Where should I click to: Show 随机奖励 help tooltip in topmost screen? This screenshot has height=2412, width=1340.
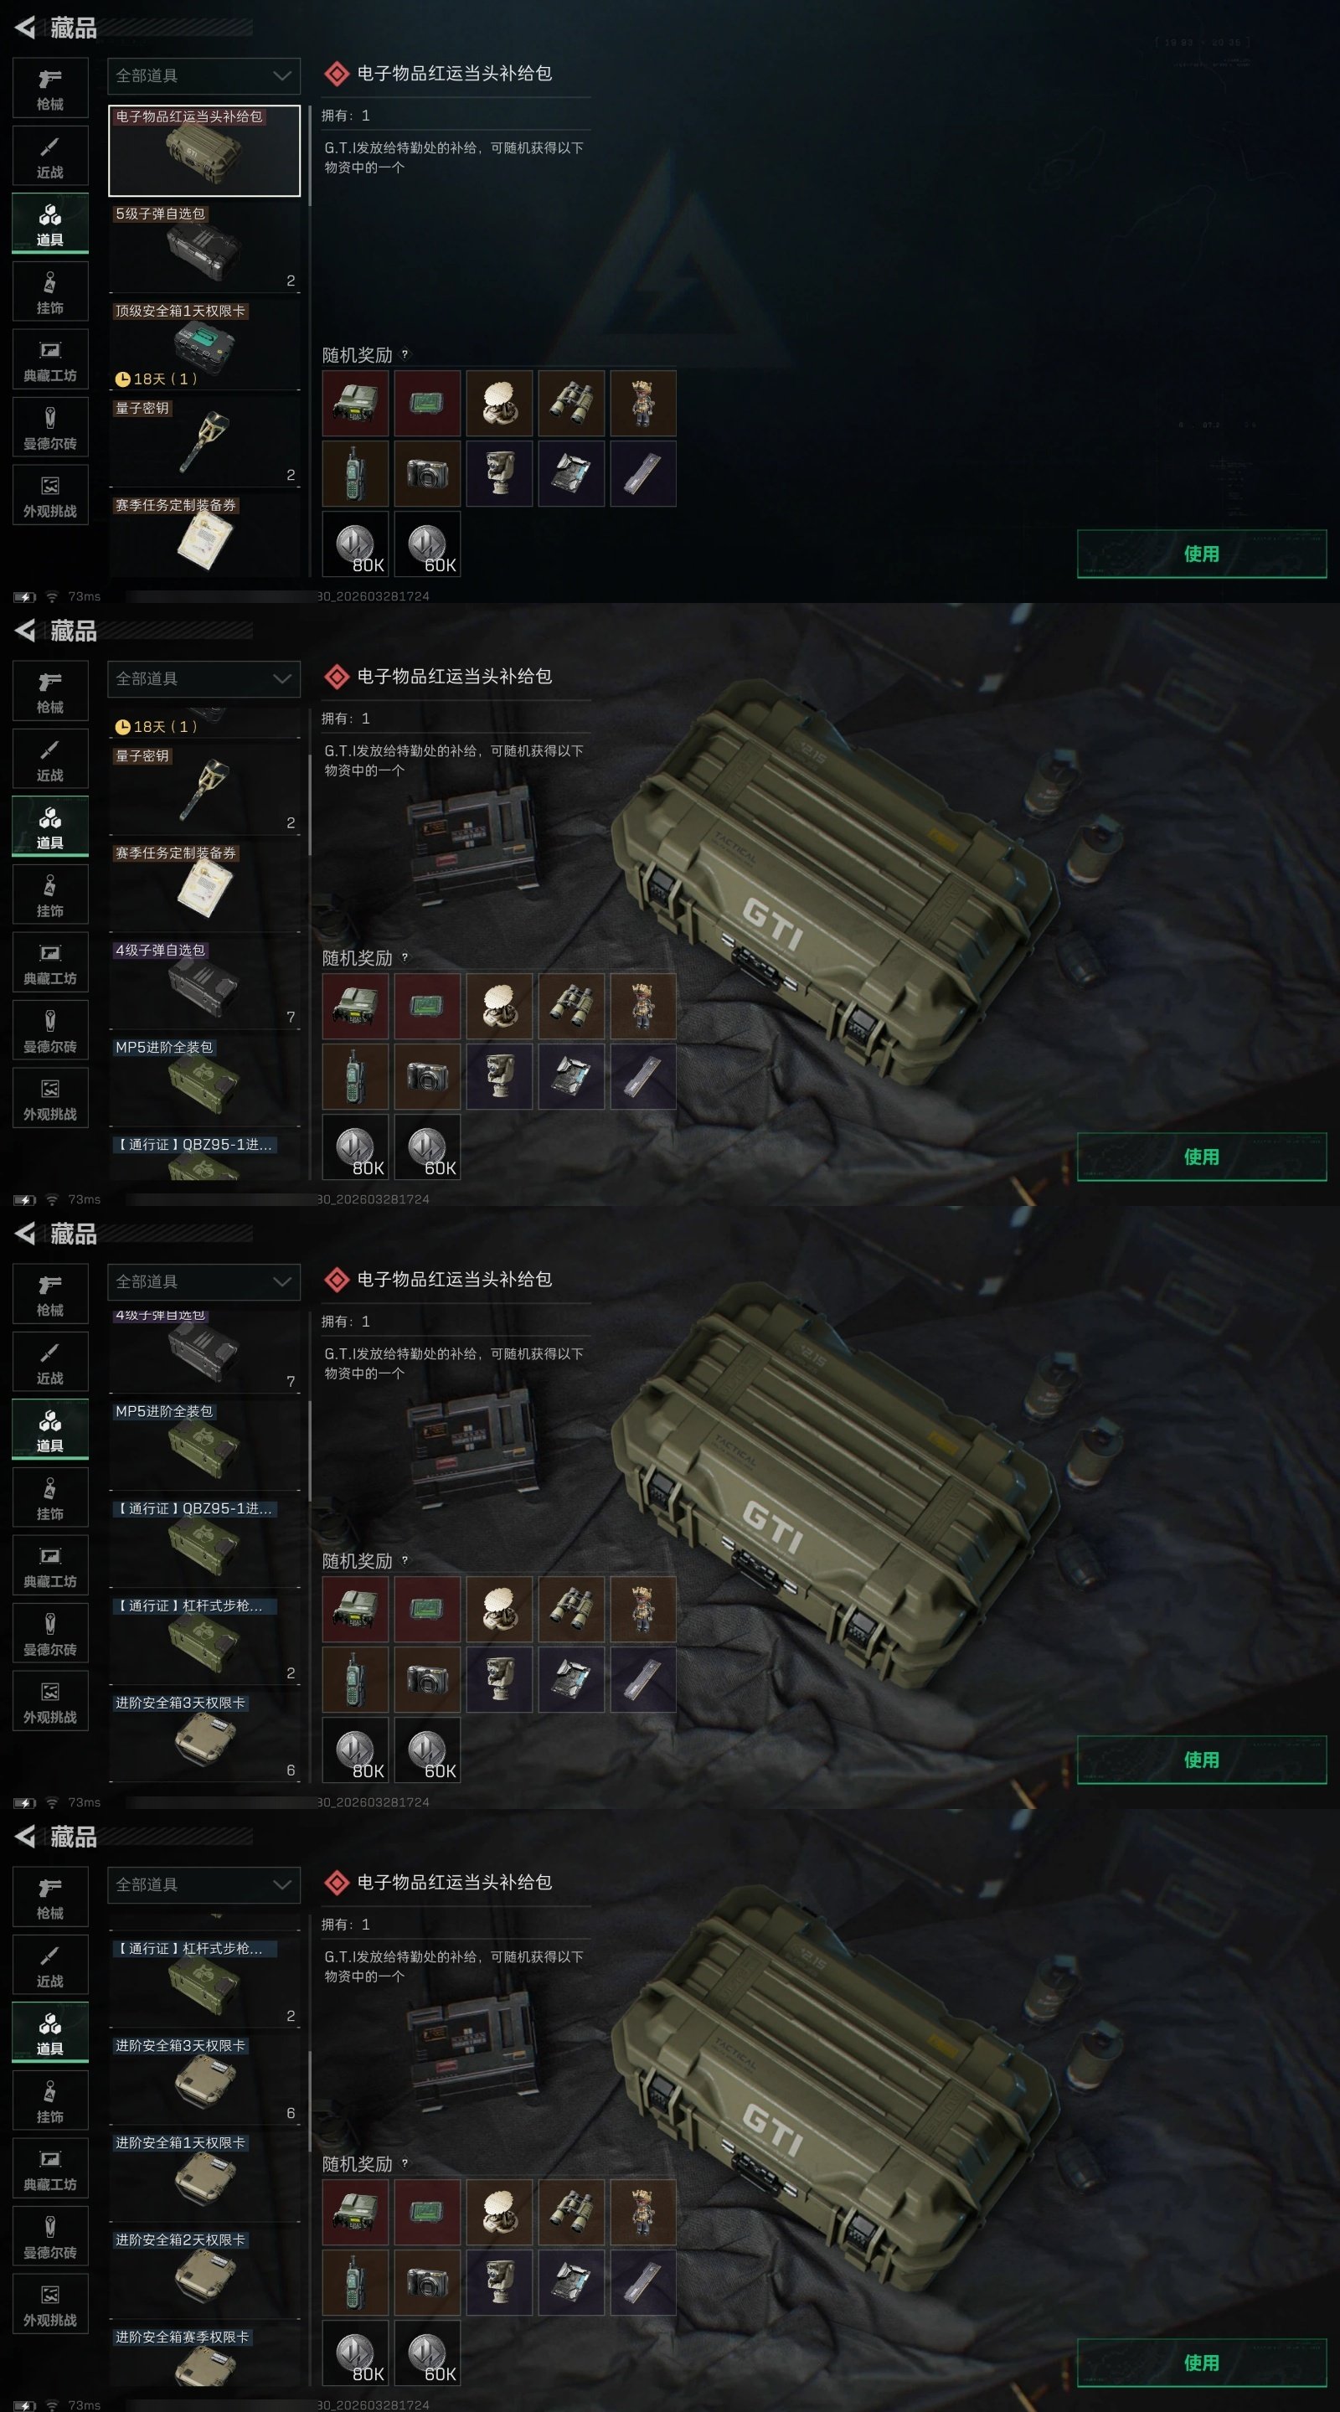[x=405, y=355]
